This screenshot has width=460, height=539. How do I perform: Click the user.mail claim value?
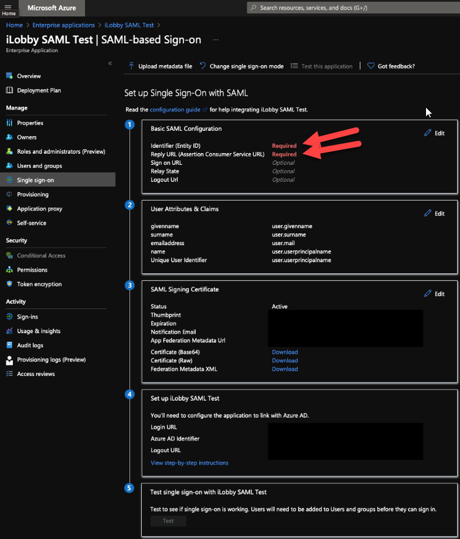click(284, 243)
